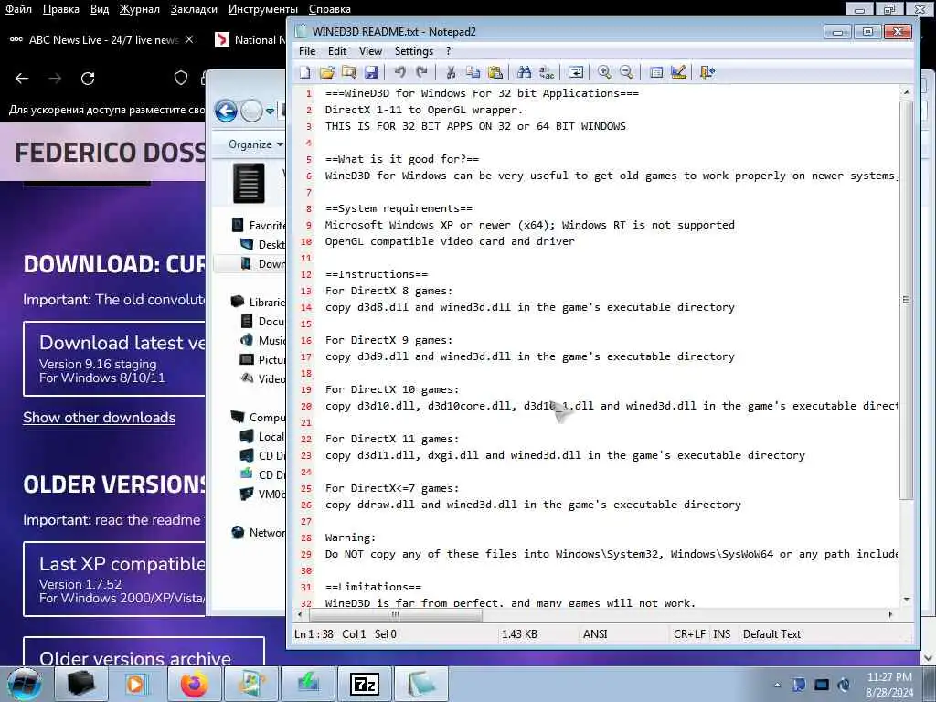
Task: Select Computer in Explorer navigation pane
Action: [x=259, y=417]
